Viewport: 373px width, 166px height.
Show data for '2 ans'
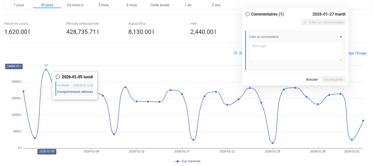click(x=216, y=5)
